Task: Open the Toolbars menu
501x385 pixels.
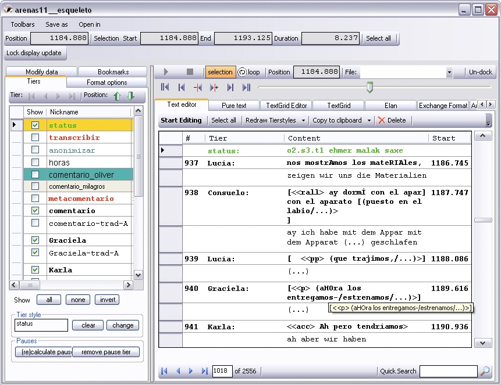Action: click(22, 24)
